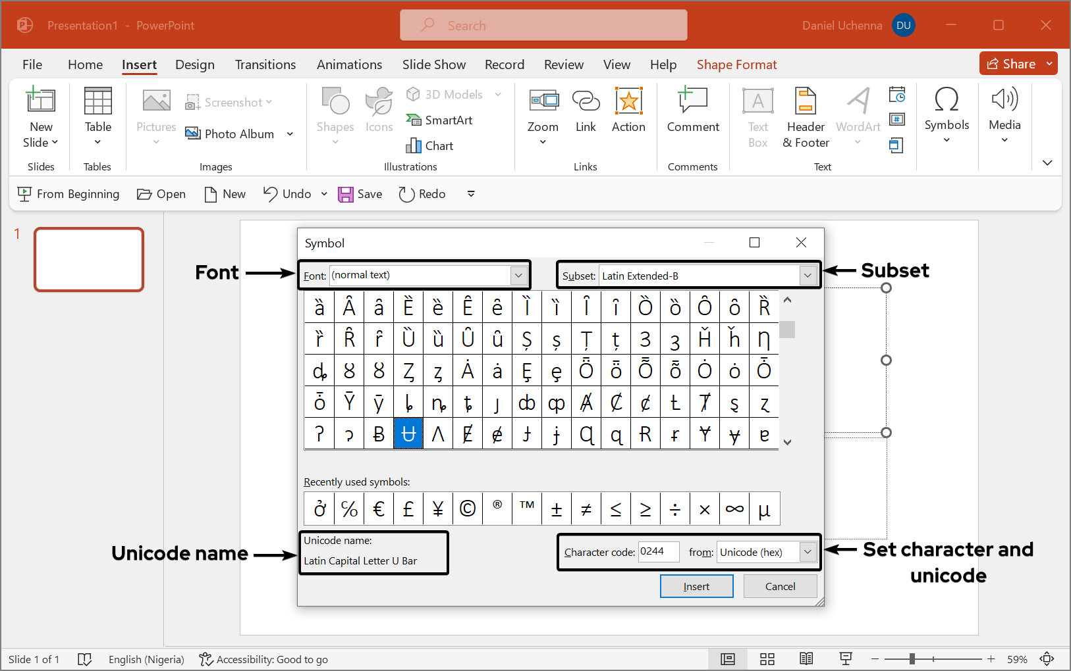Add a new Comment
Viewport: 1071px width, 671px height.
click(x=693, y=111)
